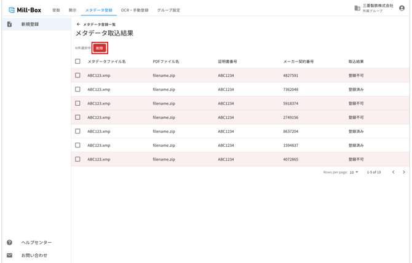The width and height of the screenshot is (412, 263).
Task: Click the メタデータ取込結果 page heading
Action: (105, 33)
